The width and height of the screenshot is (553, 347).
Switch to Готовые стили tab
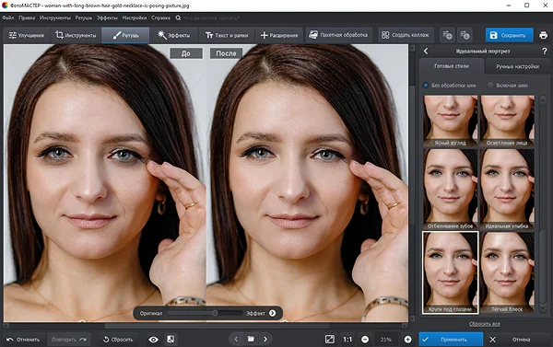(452, 66)
